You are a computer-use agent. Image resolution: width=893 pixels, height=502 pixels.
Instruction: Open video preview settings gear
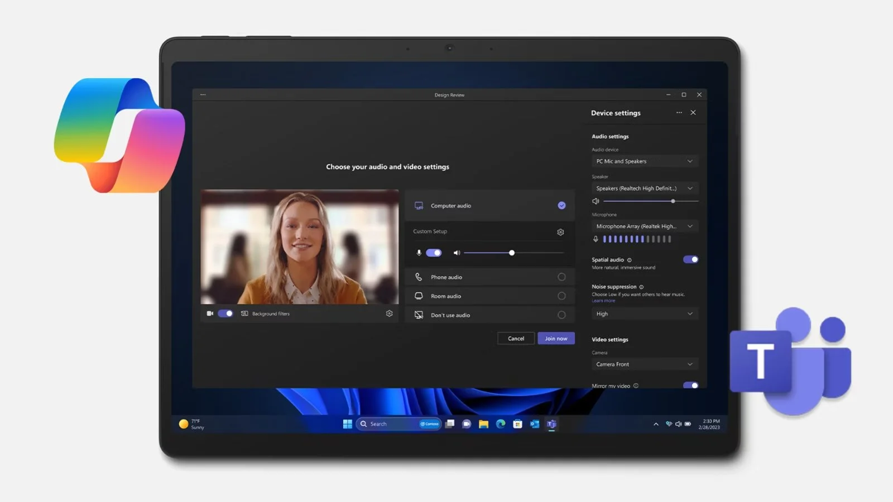[x=389, y=313]
